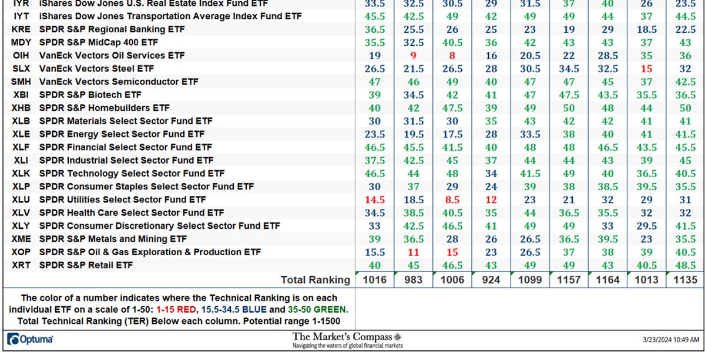Select the XLE Energy Select Sector row
Screen dimensions: 705x352
[x=117, y=134]
